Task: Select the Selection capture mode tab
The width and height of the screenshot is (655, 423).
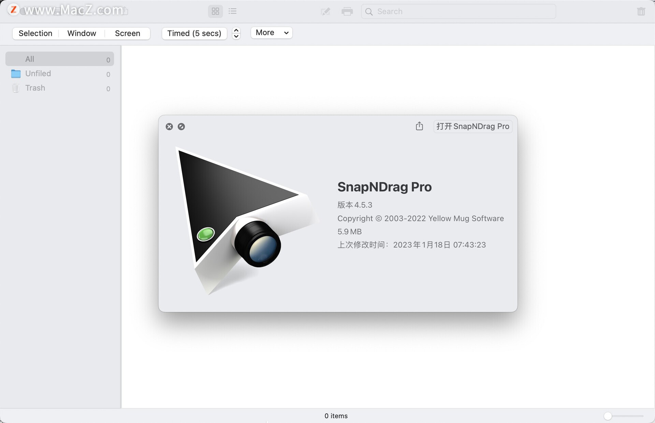Action: (x=35, y=32)
